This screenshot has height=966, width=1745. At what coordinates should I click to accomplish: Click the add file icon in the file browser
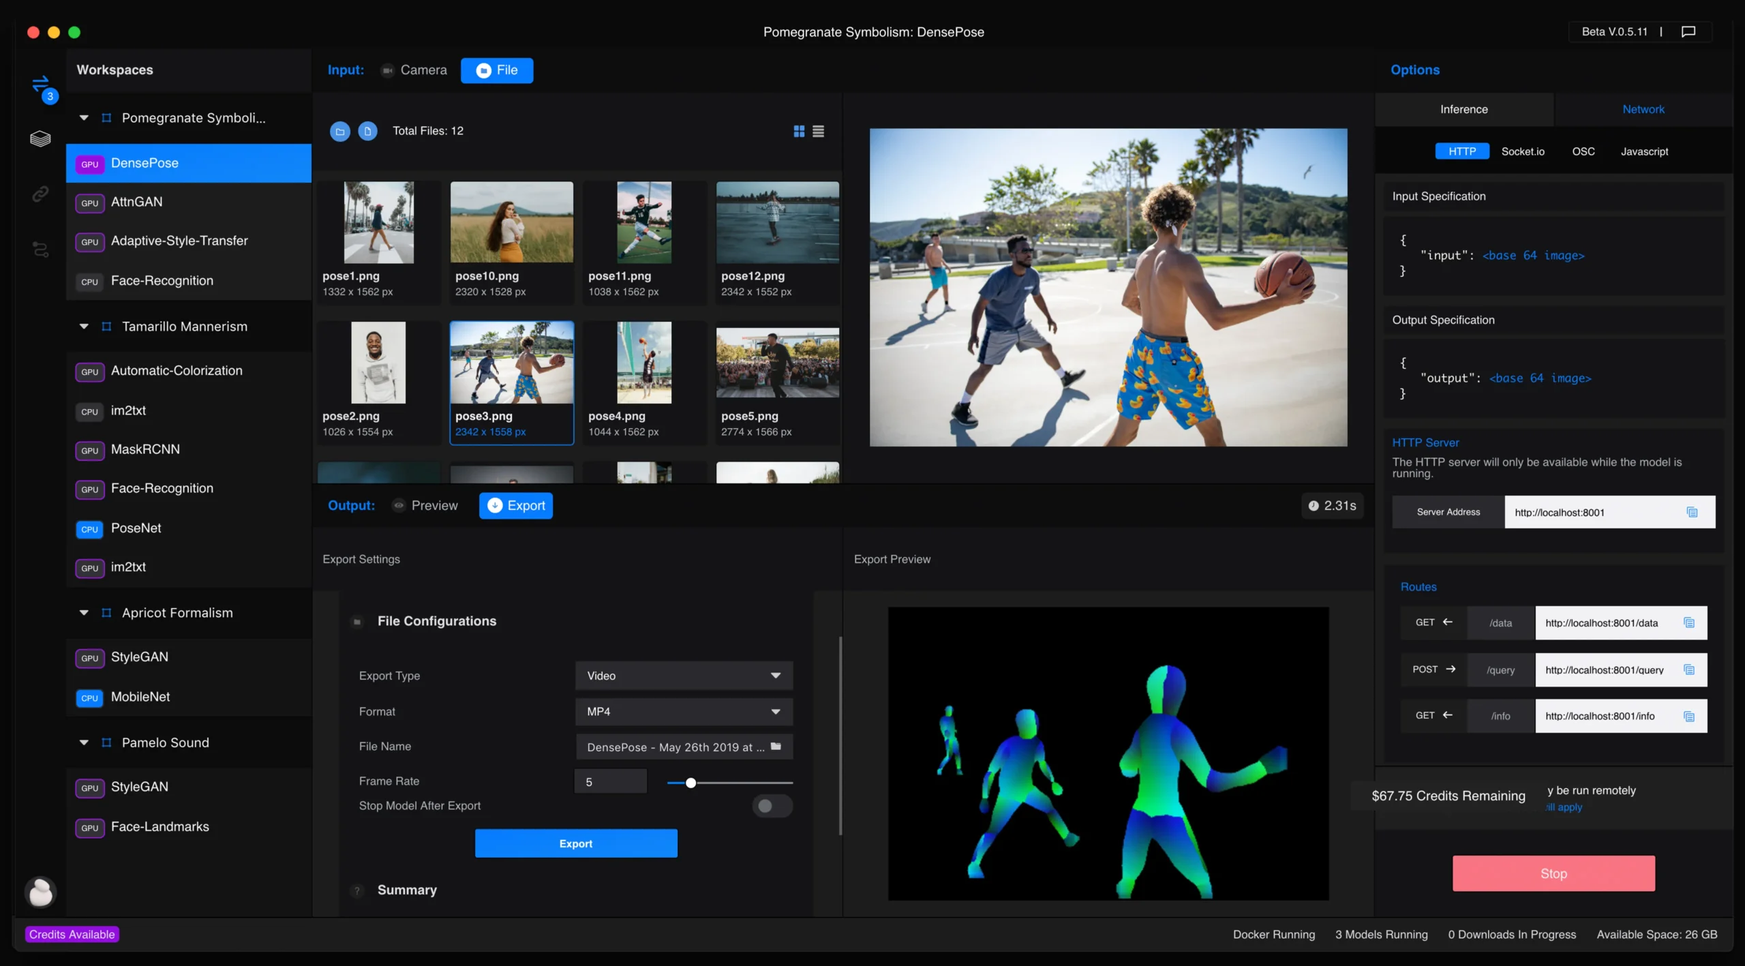click(368, 131)
